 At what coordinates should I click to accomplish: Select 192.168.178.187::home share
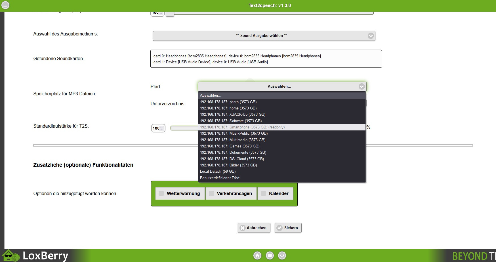pyautogui.click(x=282, y=108)
